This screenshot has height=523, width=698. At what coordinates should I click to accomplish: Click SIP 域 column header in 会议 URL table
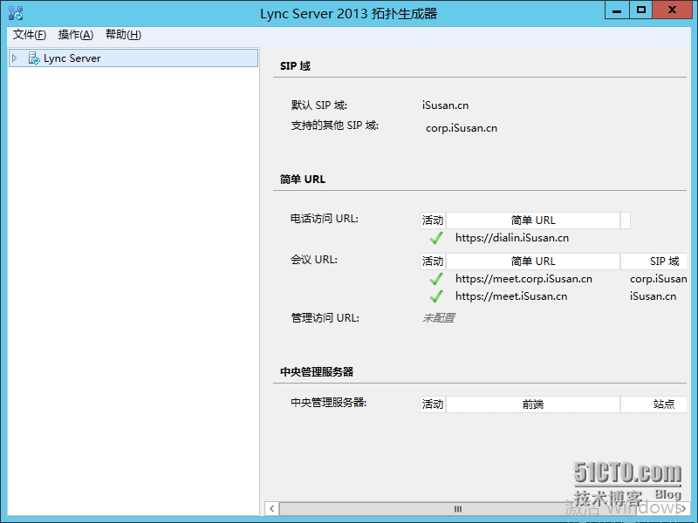tap(654, 261)
